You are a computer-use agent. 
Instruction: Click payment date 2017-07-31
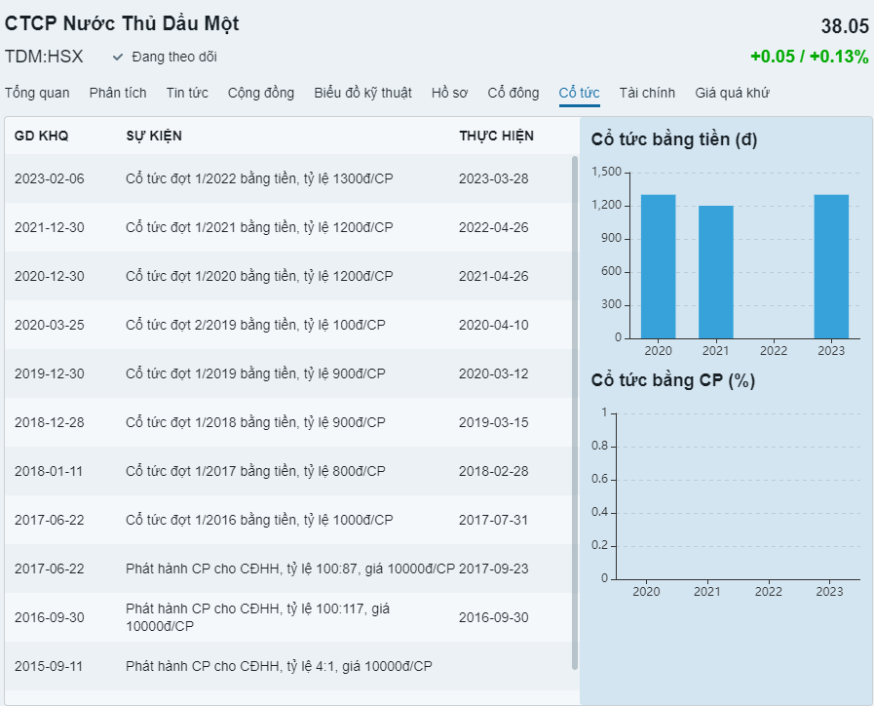coord(493,520)
